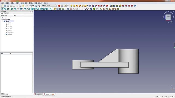This screenshot has width=175, height=98.
Task: Click the Measure distance ruler icon
Action: click(51, 9)
